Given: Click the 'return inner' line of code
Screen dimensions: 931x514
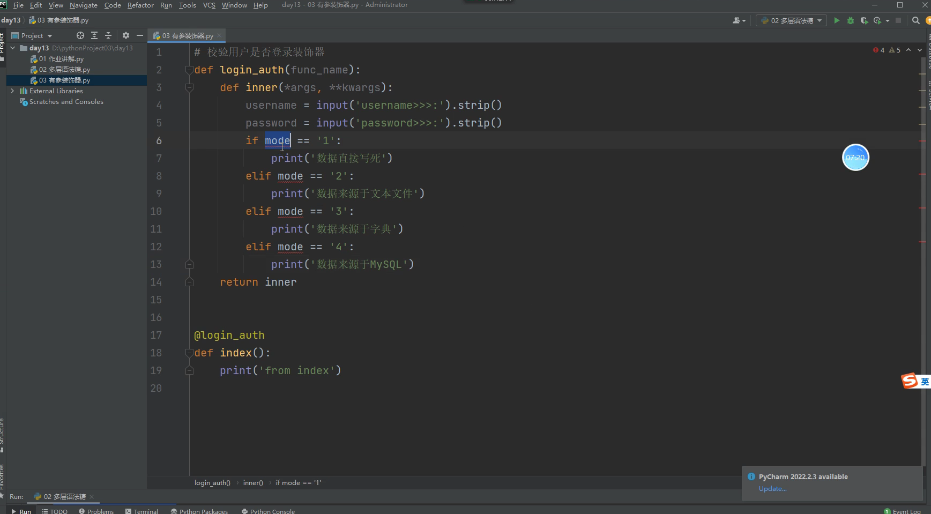Looking at the screenshot, I should [x=258, y=282].
